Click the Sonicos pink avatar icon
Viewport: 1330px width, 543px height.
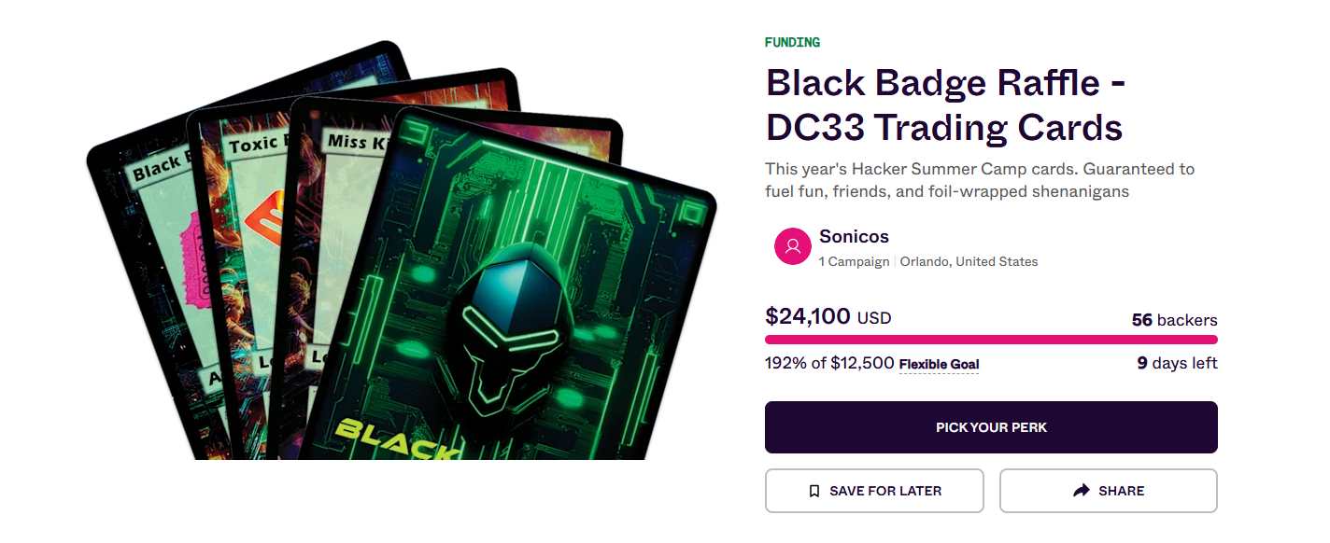click(793, 246)
